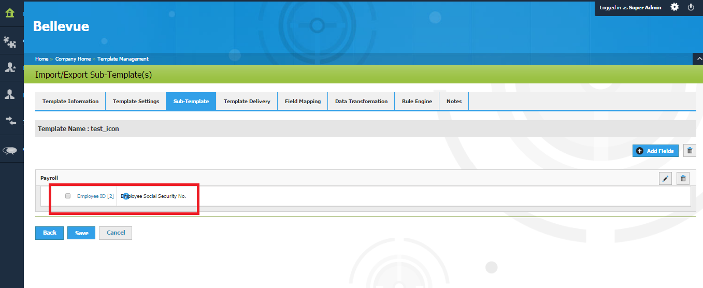703x288 pixels.
Task: Click the user with star sidebar icon
Action: tap(10, 67)
